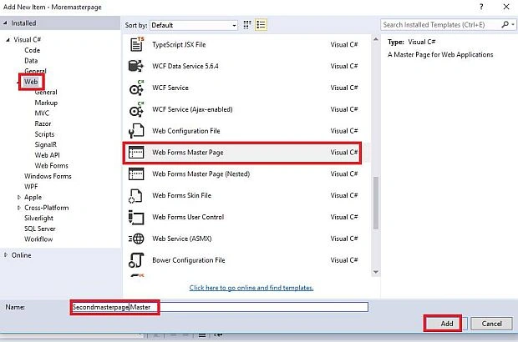
Task: Select MVC under Web
Action: click(x=42, y=113)
